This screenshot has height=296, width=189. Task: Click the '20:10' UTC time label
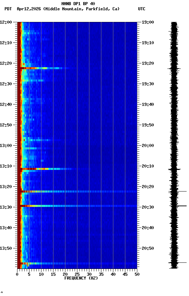[148, 166]
